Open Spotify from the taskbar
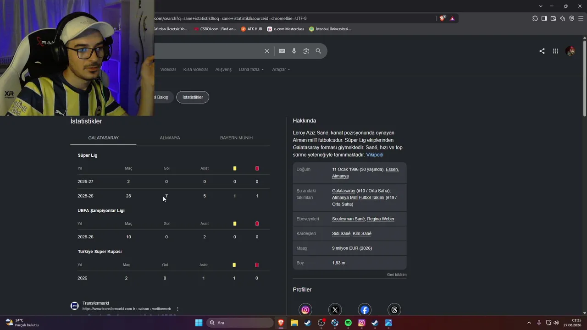The height and width of the screenshot is (330, 587). coord(348,323)
